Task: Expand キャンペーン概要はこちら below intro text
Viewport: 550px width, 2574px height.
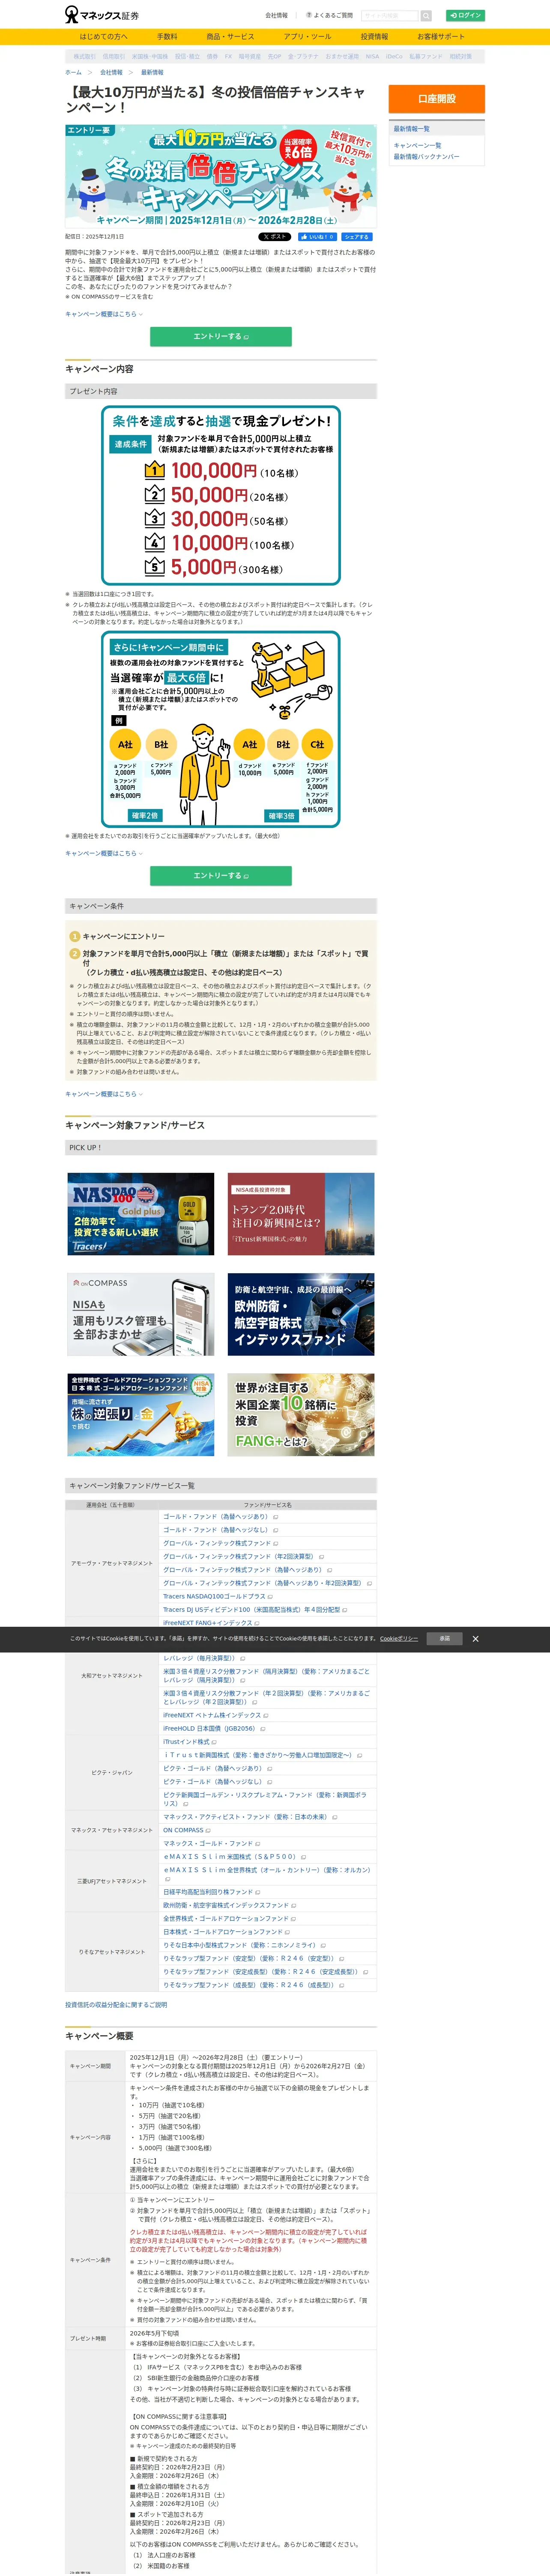Action: pyautogui.click(x=104, y=314)
